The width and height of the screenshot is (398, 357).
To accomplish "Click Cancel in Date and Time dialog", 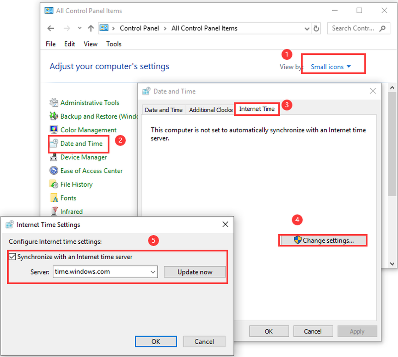I will pos(313,331).
